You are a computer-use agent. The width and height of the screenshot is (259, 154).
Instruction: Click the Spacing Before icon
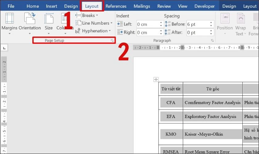pos(168,24)
